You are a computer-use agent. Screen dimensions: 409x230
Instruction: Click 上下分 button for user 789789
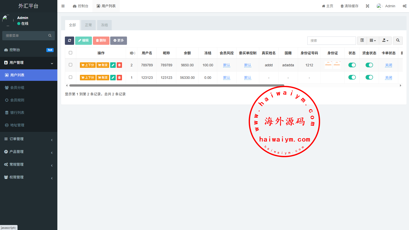point(88,65)
